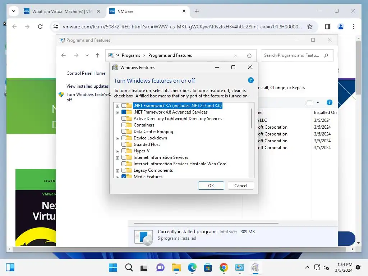368x276 pixels.
Task: Check .NET Framework 3.5 checkbox
Action: pos(124,106)
